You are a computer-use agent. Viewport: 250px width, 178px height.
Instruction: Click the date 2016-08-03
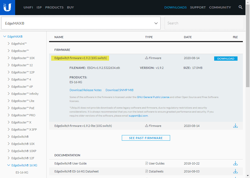click(x=192, y=171)
